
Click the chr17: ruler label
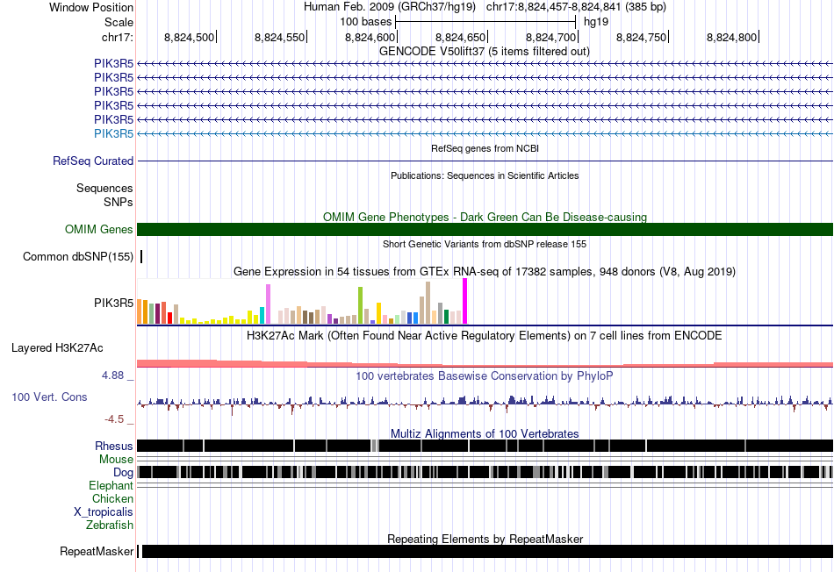click(117, 37)
